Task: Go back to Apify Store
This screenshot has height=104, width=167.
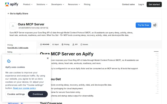Action: pos(18,14)
